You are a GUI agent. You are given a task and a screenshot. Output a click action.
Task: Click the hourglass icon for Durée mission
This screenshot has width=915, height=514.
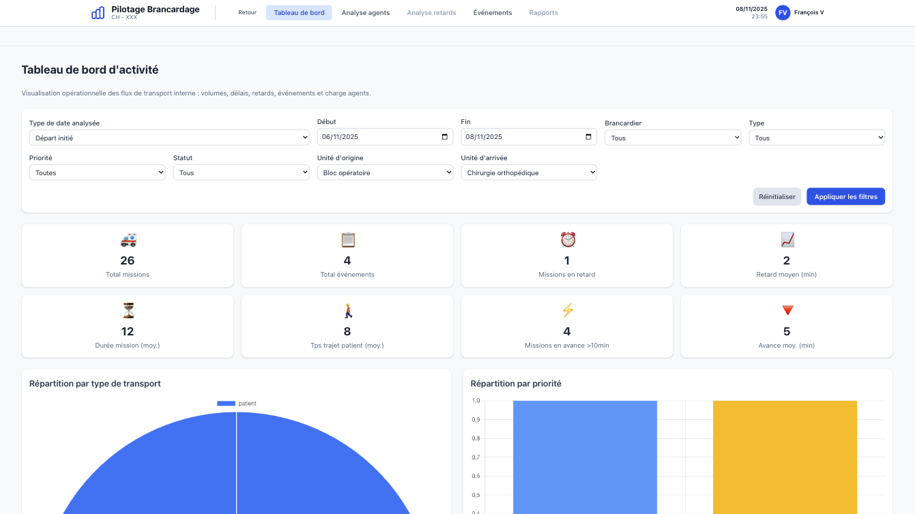click(x=128, y=311)
